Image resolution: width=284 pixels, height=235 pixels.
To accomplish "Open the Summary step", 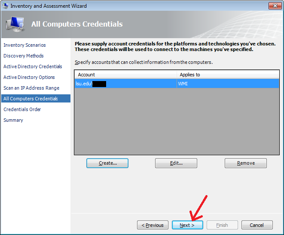I will click(x=13, y=120).
